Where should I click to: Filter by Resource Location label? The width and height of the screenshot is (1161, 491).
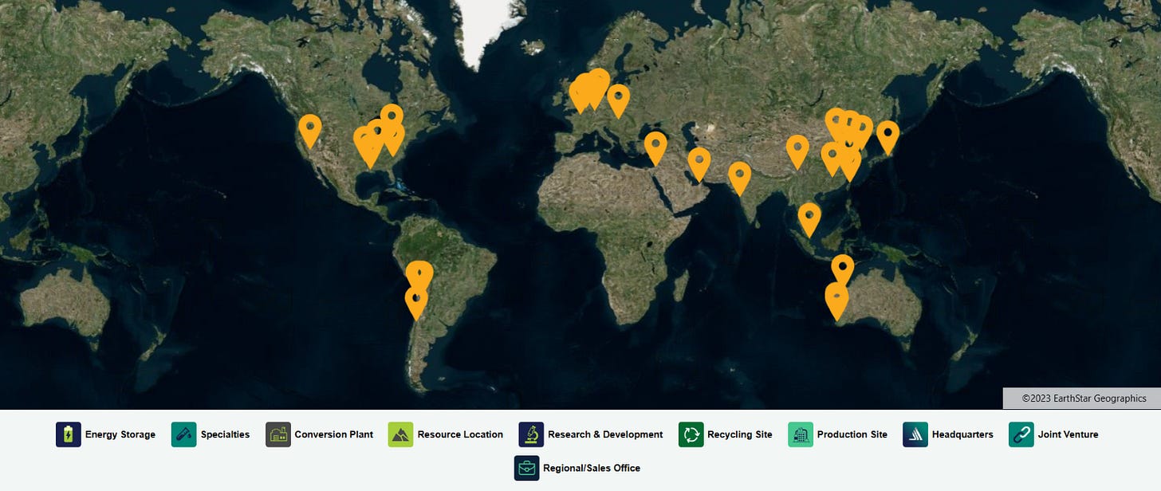tap(460, 434)
